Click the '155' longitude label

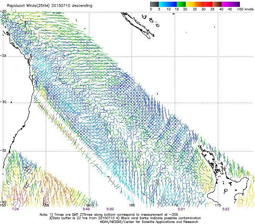46,205
